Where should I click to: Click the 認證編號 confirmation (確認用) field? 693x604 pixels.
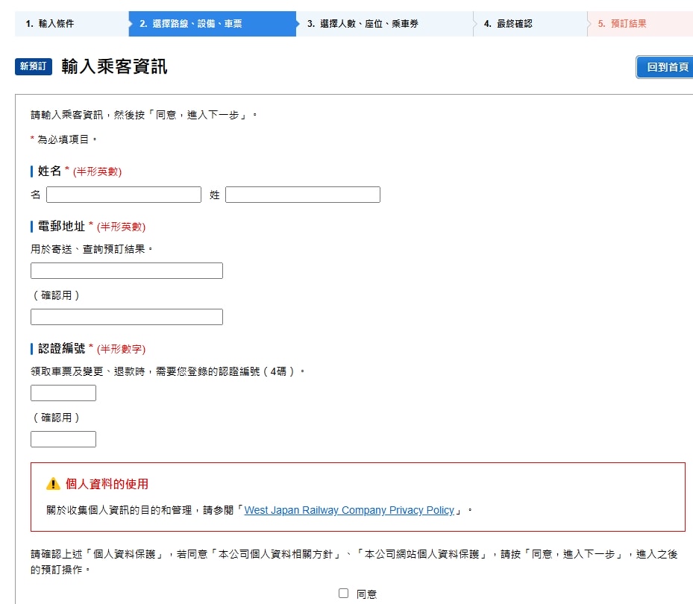coord(63,439)
